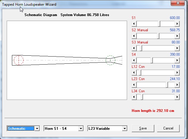Image resolution: width=188 pixels, height=139 pixels.
Task: Increase S2 Manual with the right arrow
Action: (177, 36)
